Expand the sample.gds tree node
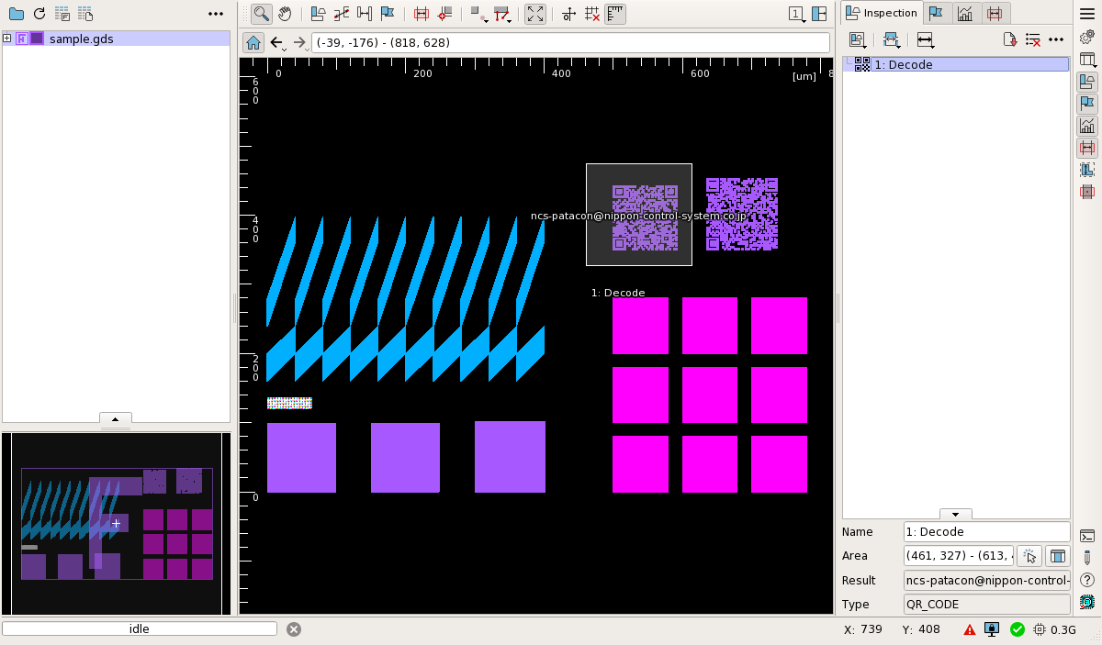This screenshot has width=1102, height=645. click(7, 39)
